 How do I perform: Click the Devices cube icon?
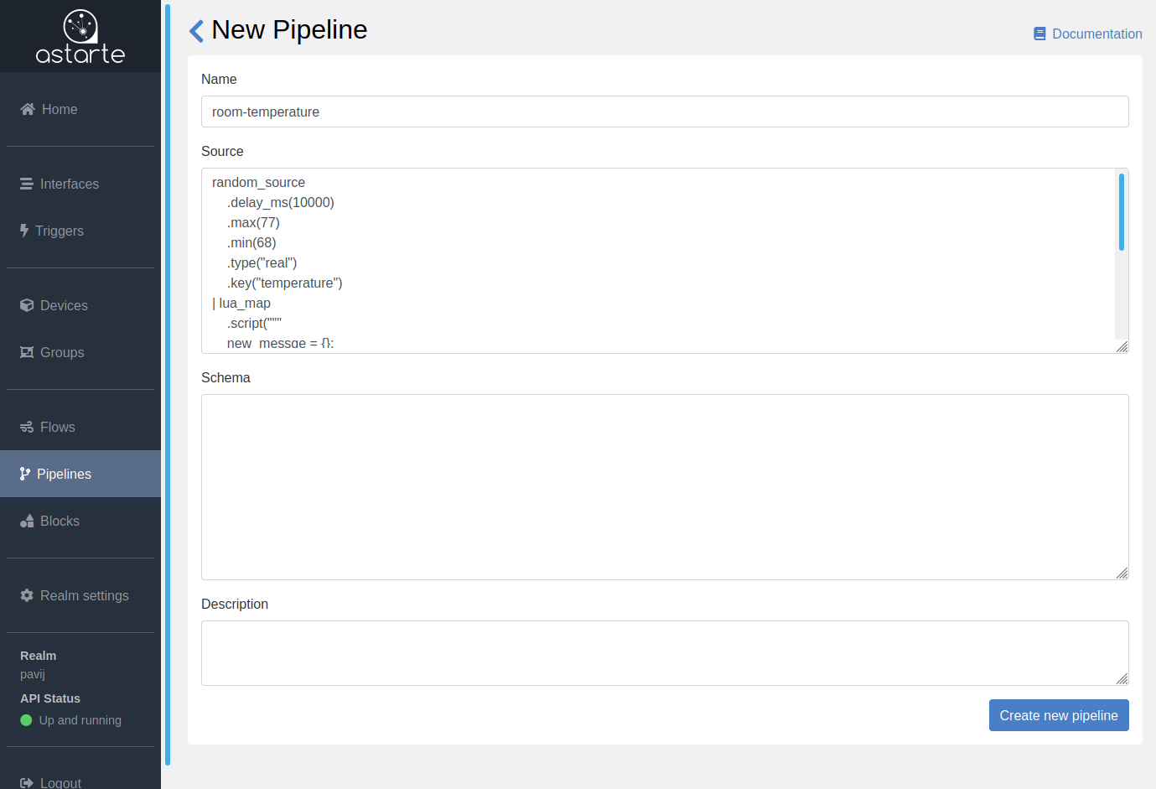click(27, 305)
